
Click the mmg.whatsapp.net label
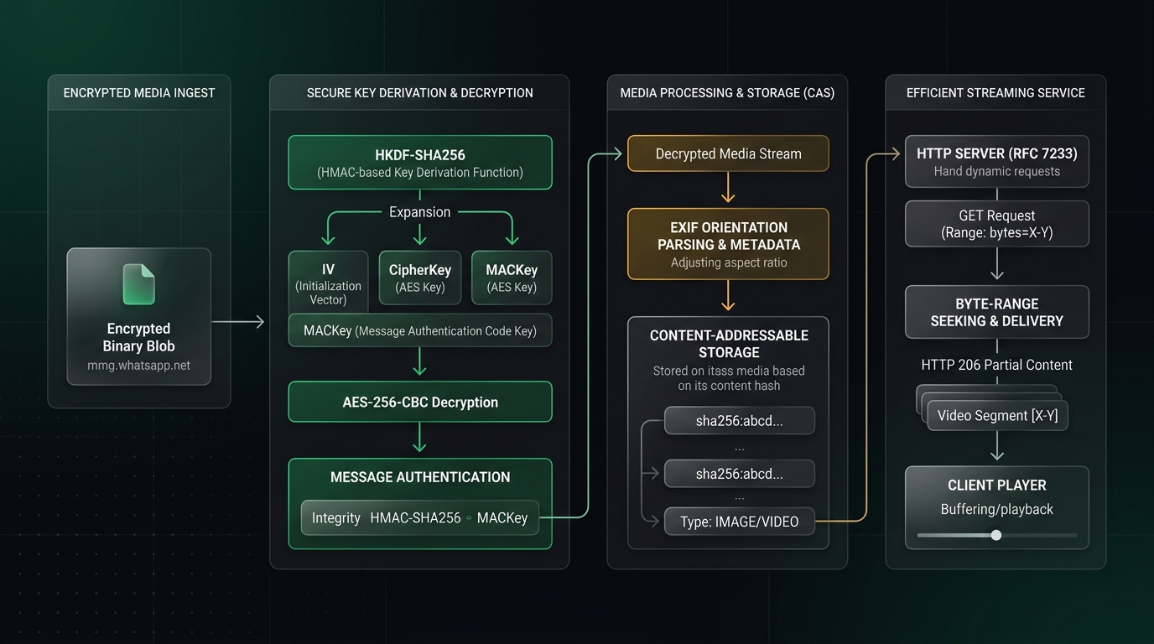(x=138, y=366)
